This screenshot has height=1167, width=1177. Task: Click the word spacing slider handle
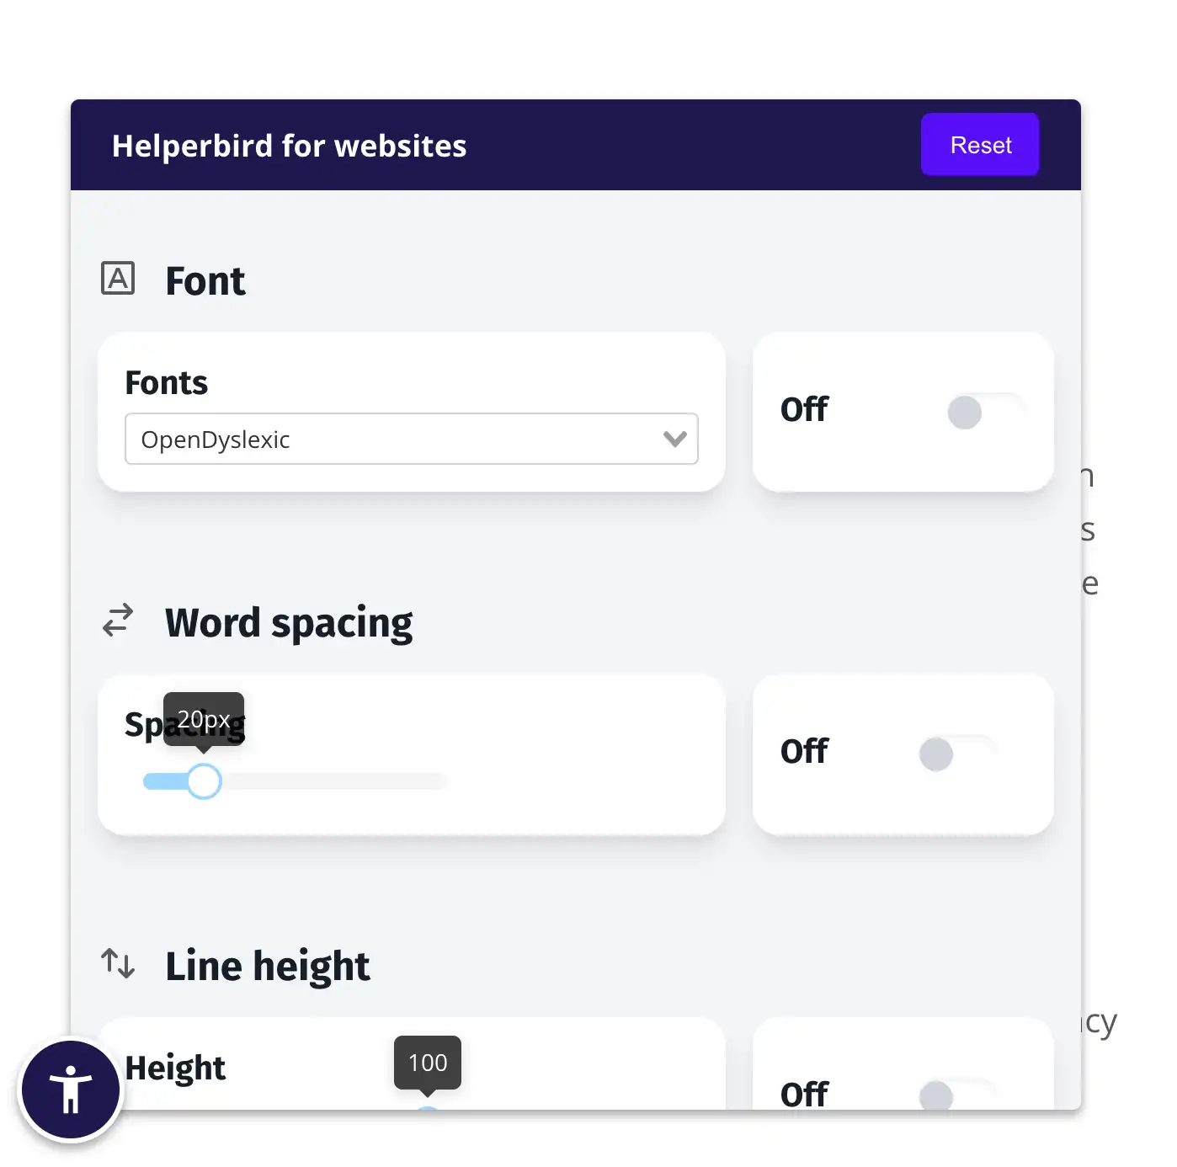204,781
